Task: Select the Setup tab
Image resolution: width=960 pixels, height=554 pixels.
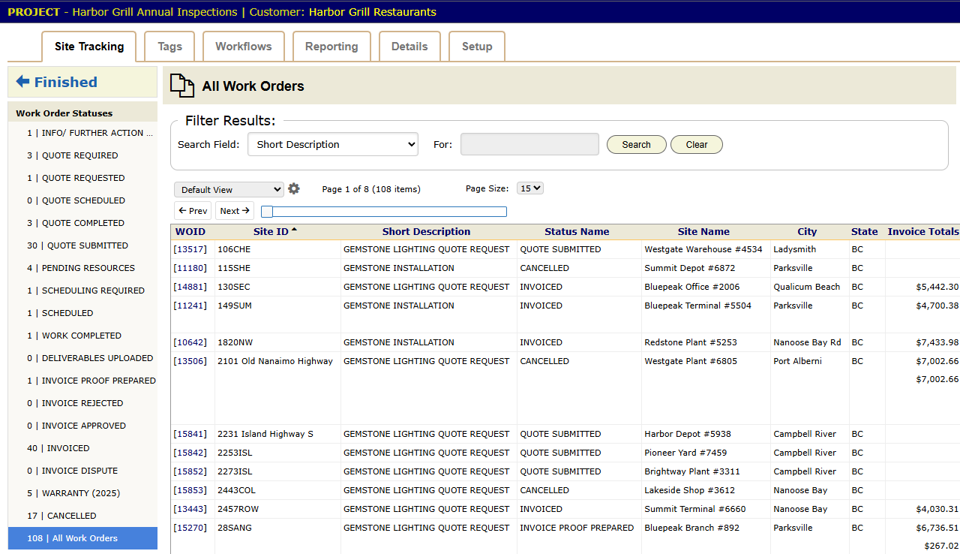Action: (x=477, y=47)
